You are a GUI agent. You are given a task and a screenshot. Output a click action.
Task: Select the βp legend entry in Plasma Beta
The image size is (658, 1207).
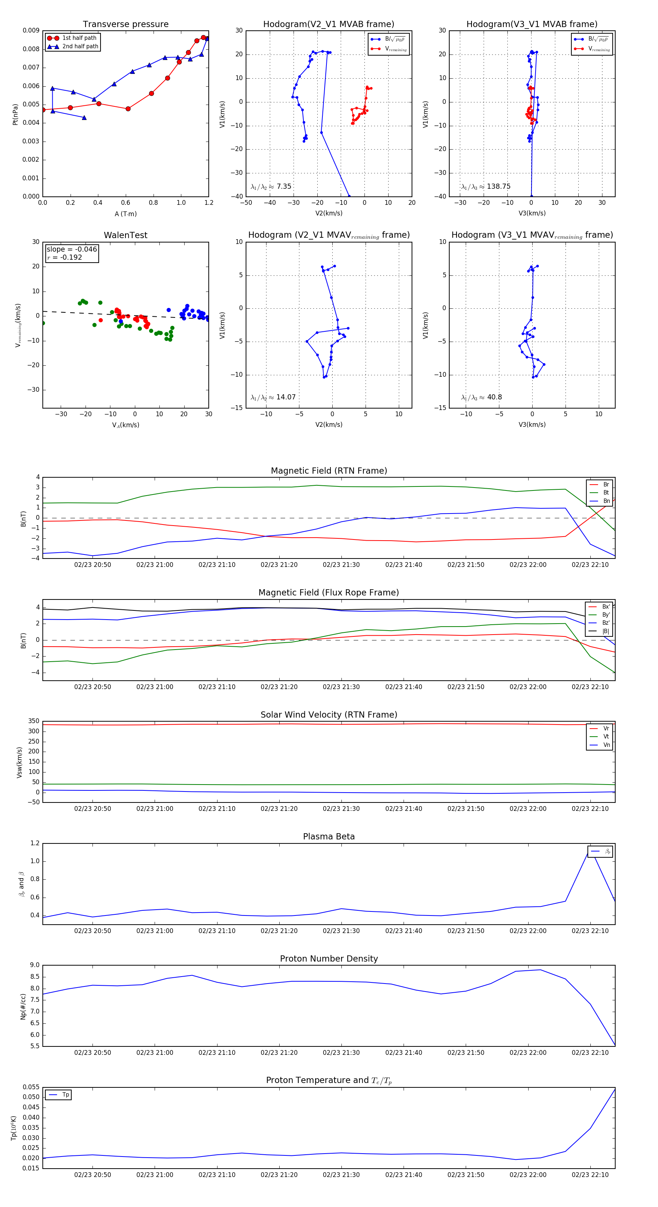600,851
